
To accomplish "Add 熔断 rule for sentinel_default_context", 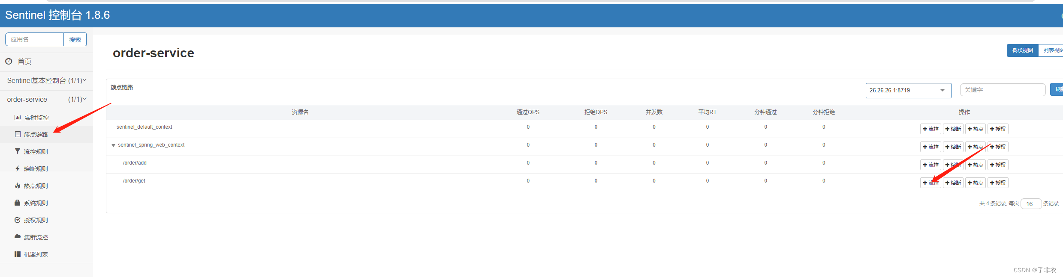I will tap(953, 129).
